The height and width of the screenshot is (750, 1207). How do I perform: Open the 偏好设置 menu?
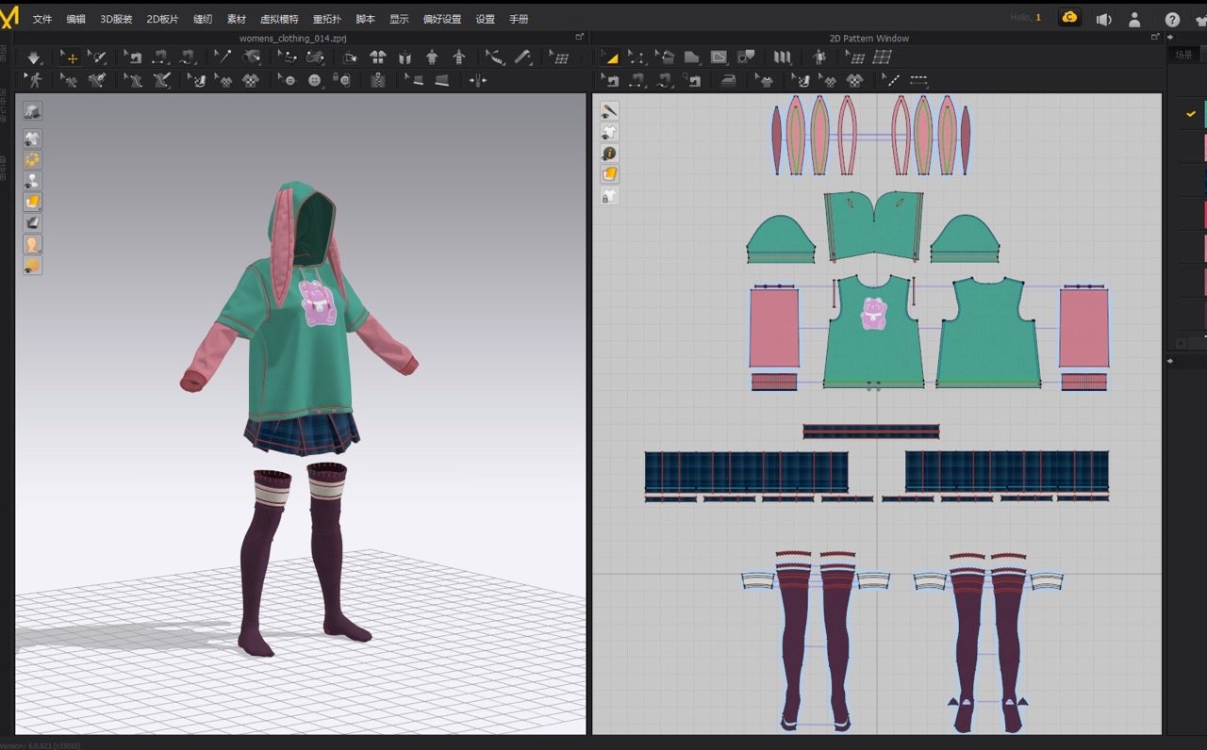tap(442, 19)
